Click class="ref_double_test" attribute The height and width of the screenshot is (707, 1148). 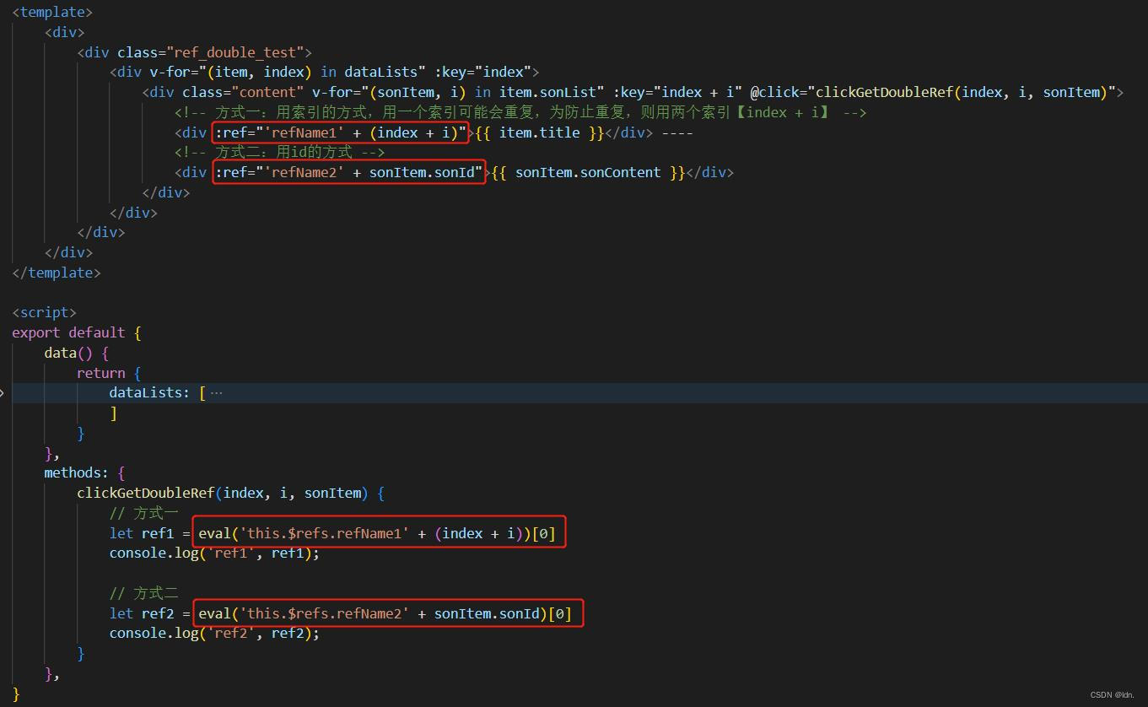tap(211, 52)
